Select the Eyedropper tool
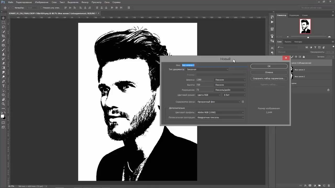The height and width of the screenshot is (188, 335). (3, 40)
